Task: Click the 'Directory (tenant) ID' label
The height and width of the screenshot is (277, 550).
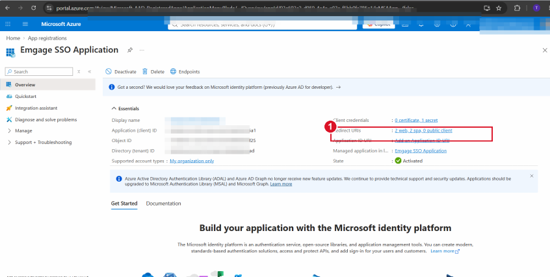Action: pyautogui.click(x=133, y=151)
